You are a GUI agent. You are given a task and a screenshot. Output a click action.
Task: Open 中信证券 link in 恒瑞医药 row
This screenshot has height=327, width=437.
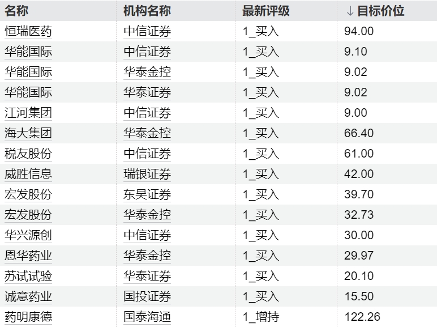click(147, 31)
